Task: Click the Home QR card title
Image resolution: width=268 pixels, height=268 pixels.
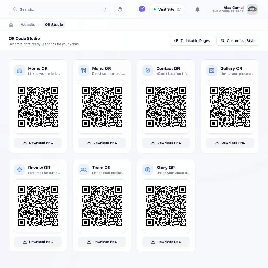Action: (x=38, y=68)
